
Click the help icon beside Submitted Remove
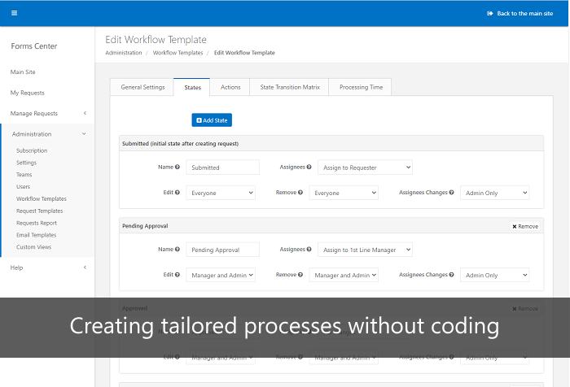[x=300, y=193]
